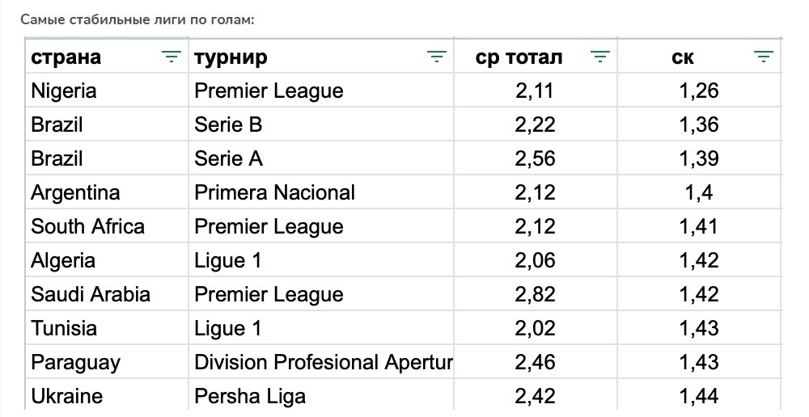Click the Argentina country cell
The image size is (809, 417).
(x=75, y=193)
